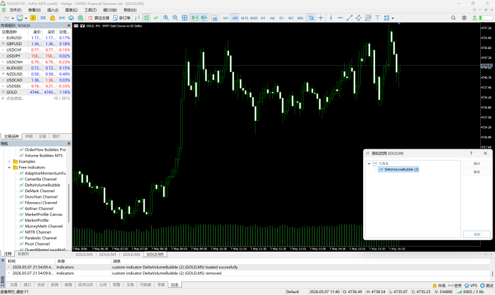Click the dollar-sign Market Watch icon
The image size is (495, 295).
(x=33, y=18)
